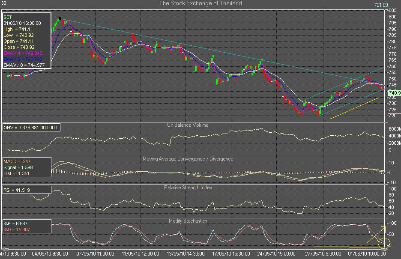Click the '4000M' OBV axis label

click(x=395, y=136)
